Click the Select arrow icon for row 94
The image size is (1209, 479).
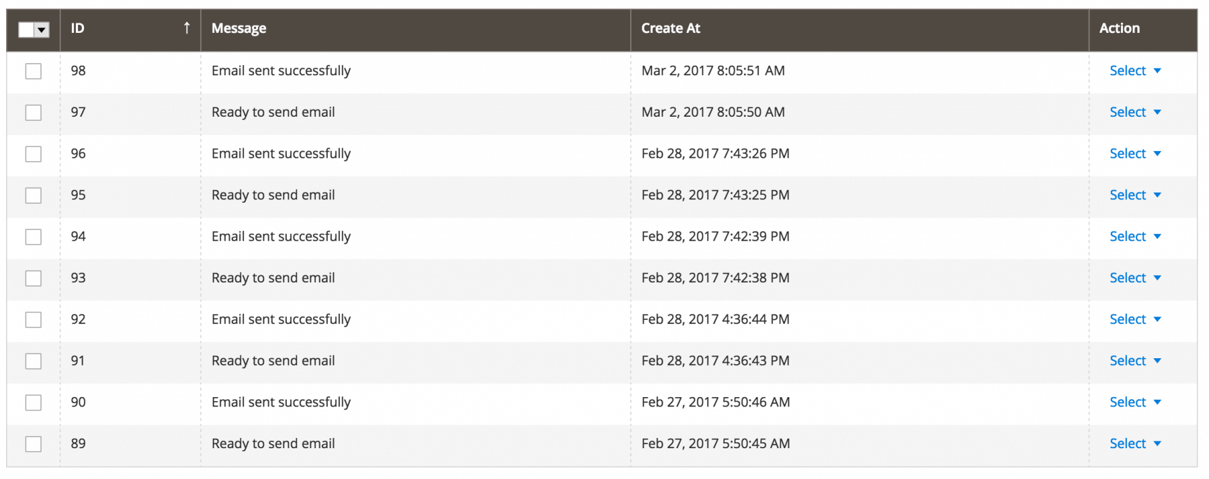click(x=1157, y=236)
